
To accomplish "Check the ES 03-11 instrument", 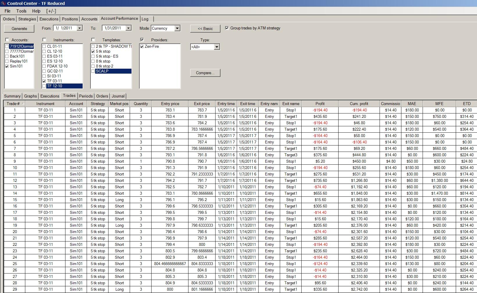I will click(44, 56).
